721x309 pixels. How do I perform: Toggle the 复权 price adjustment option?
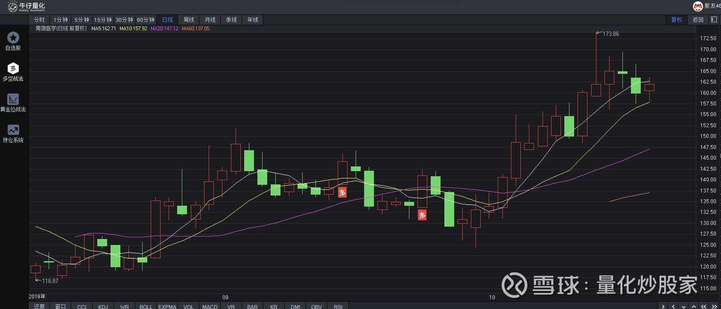click(677, 20)
